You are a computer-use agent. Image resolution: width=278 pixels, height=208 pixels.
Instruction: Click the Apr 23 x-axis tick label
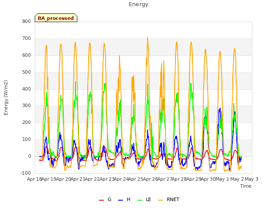107,179
